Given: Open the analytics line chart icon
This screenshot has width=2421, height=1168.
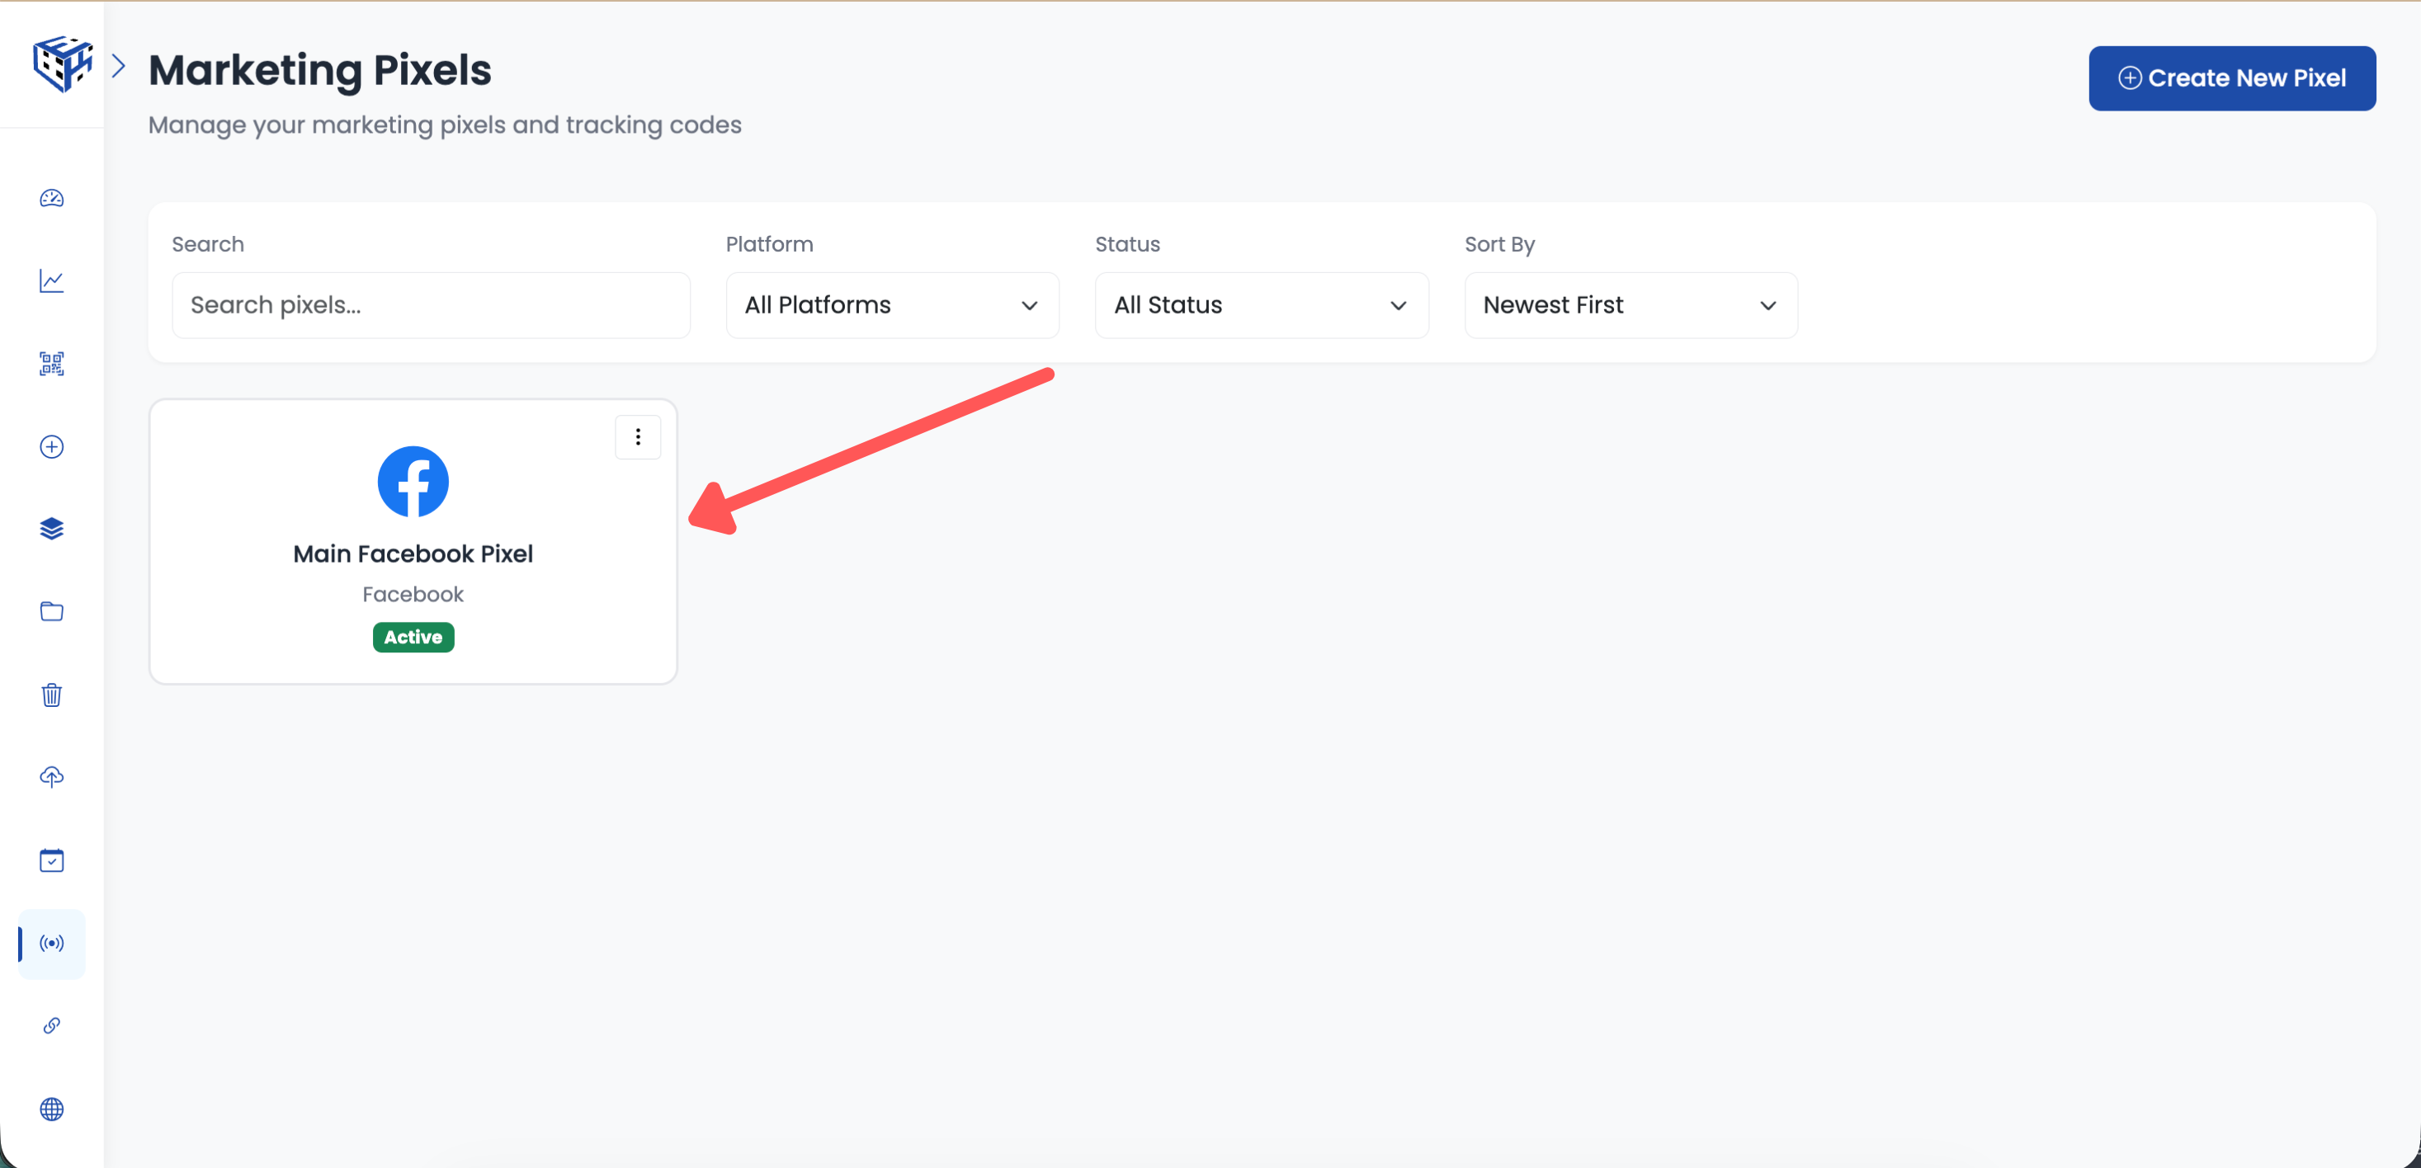Looking at the screenshot, I should (x=52, y=281).
